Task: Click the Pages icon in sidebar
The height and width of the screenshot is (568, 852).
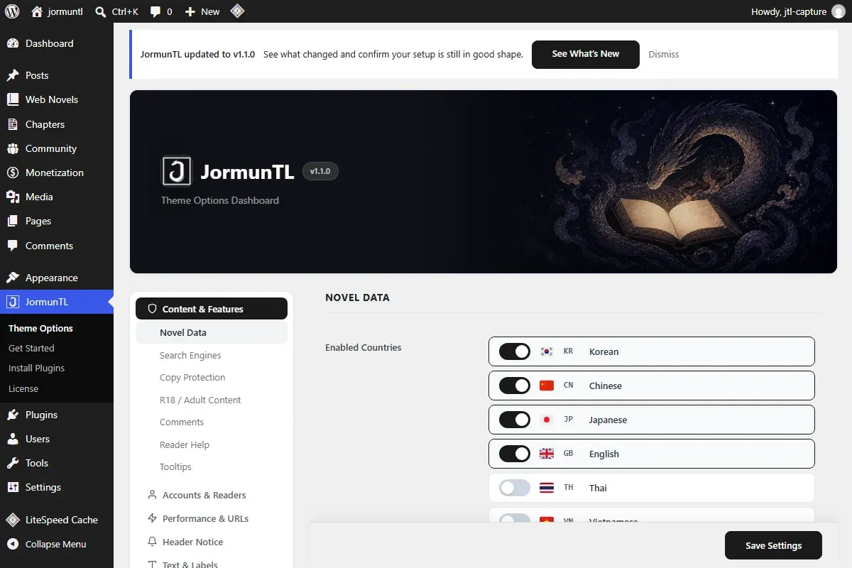Action: [x=13, y=221]
